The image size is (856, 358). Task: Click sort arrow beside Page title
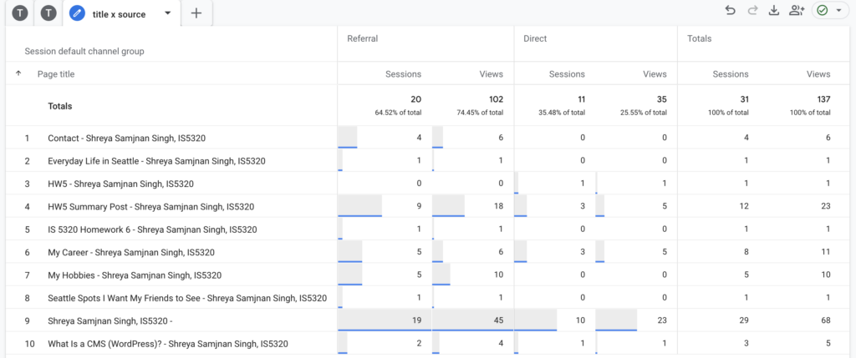[18, 73]
